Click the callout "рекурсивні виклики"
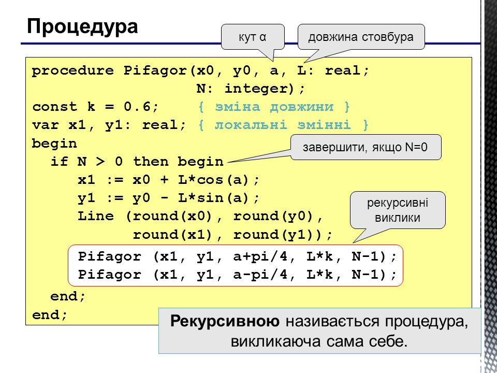 (398, 210)
